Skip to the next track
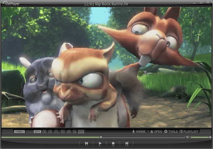 (126, 143)
